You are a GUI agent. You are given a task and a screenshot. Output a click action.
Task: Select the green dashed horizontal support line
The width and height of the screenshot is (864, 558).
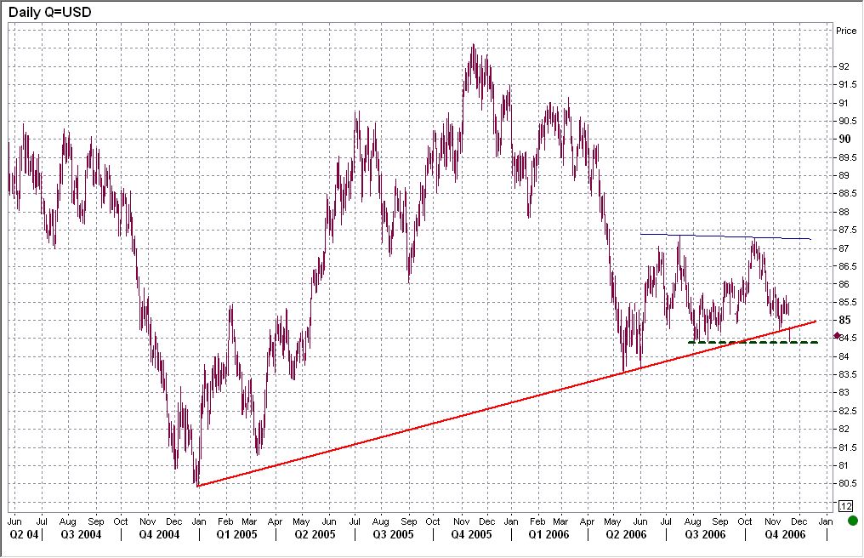tap(753, 343)
